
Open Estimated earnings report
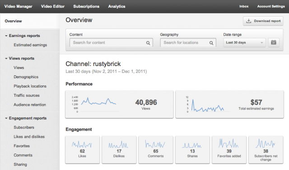(30, 45)
